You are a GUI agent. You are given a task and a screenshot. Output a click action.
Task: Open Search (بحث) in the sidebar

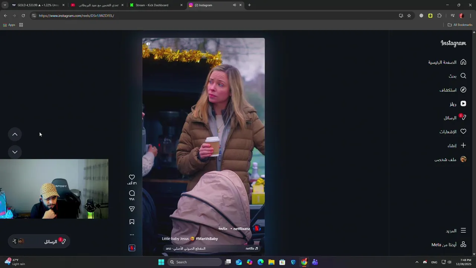[457, 76]
